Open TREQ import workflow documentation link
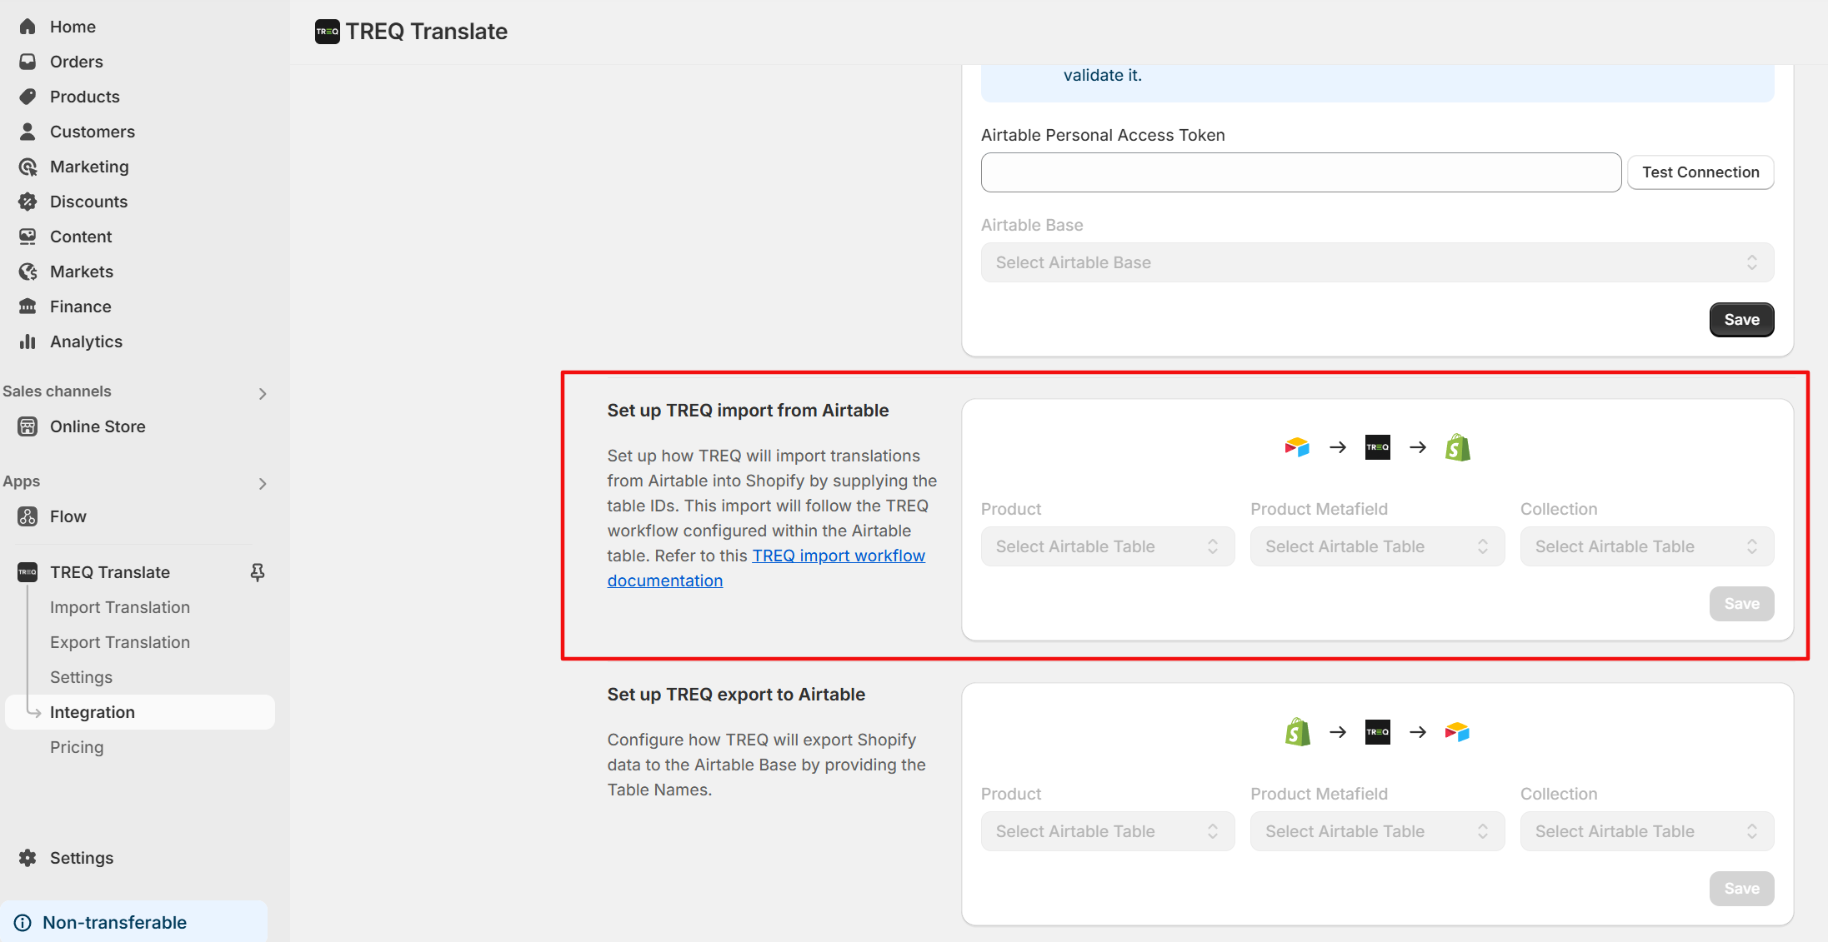 [x=839, y=556]
